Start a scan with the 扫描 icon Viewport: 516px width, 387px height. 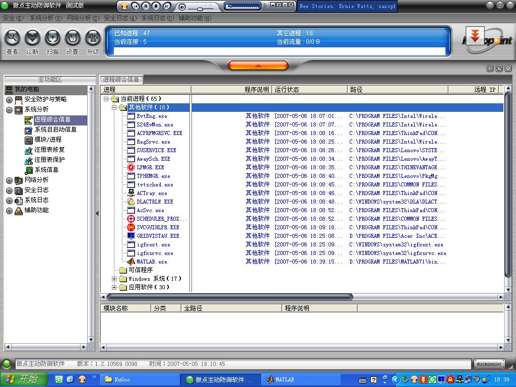(52, 38)
